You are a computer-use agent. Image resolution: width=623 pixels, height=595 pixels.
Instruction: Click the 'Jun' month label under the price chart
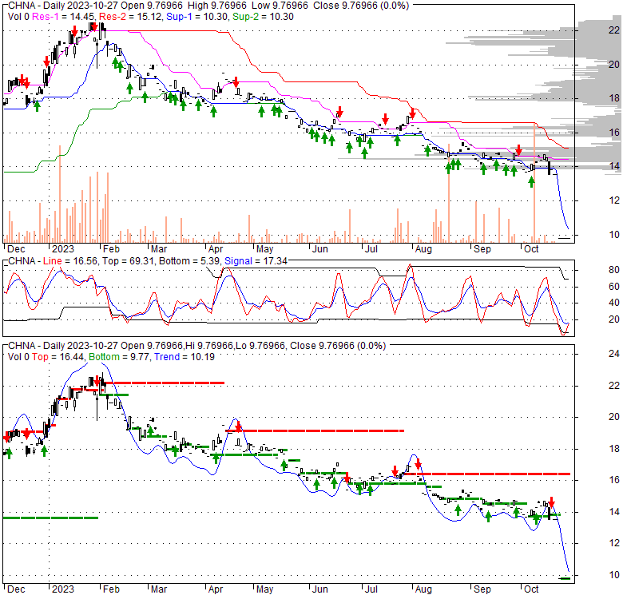(x=319, y=249)
